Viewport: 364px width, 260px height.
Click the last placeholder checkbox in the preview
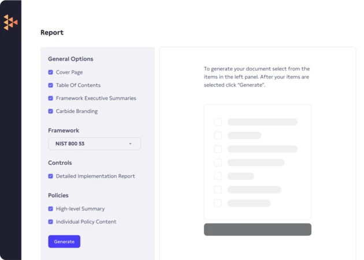point(218,203)
